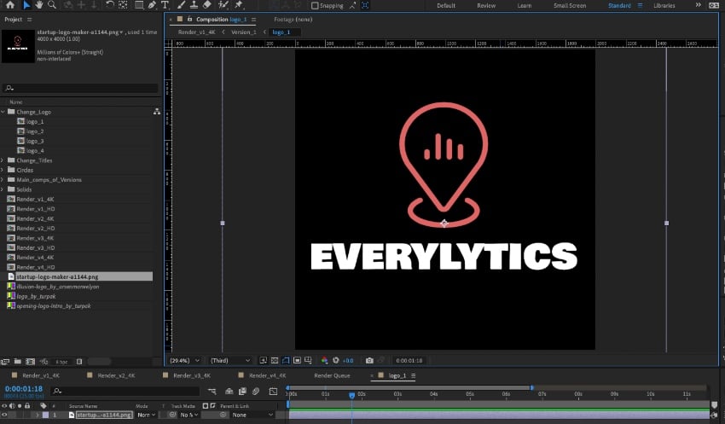Toggle mask and shape path visibility
The width and height of the screenshot is (725, 424).
pos(286,361)
